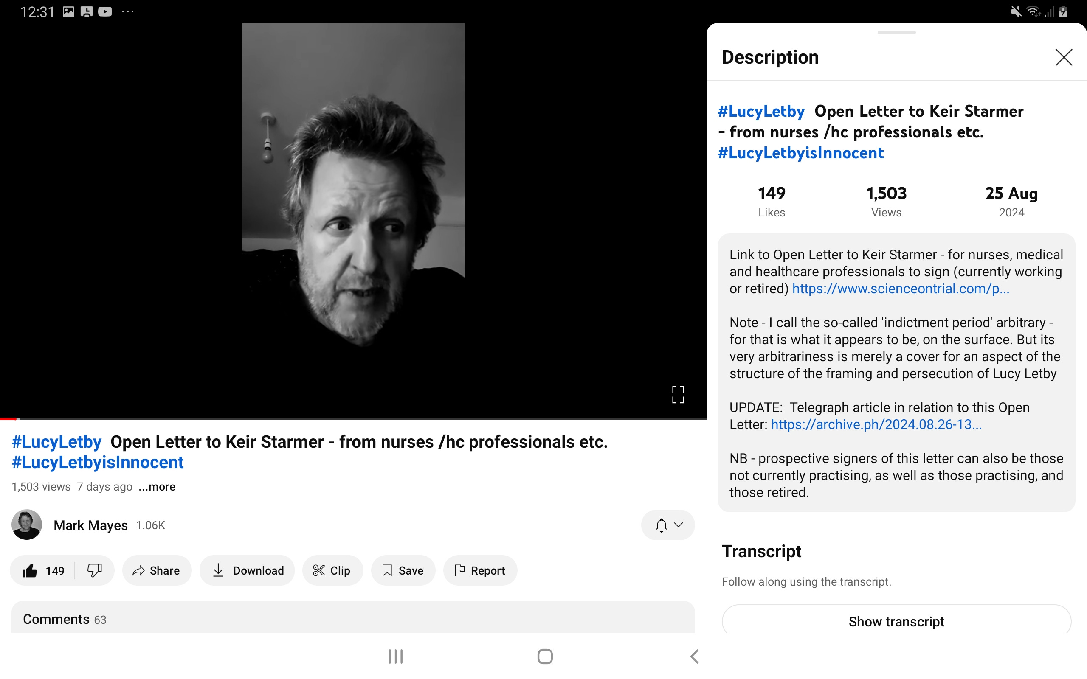Go to Android home button
Image resolution: width=1087 pixels, height=679 pixels.
point(545,657)
